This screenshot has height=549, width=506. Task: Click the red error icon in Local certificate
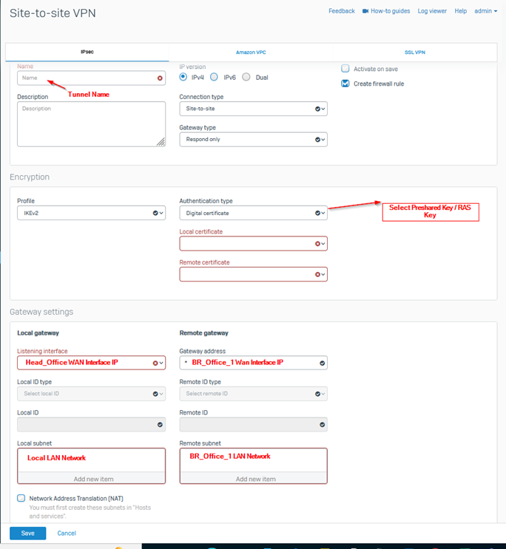[317, 243]
